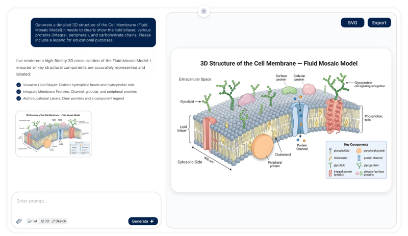The width and height of the screenshot is (408, 236).
Task: Select the 3D style option
Action: tap(45, 221)
